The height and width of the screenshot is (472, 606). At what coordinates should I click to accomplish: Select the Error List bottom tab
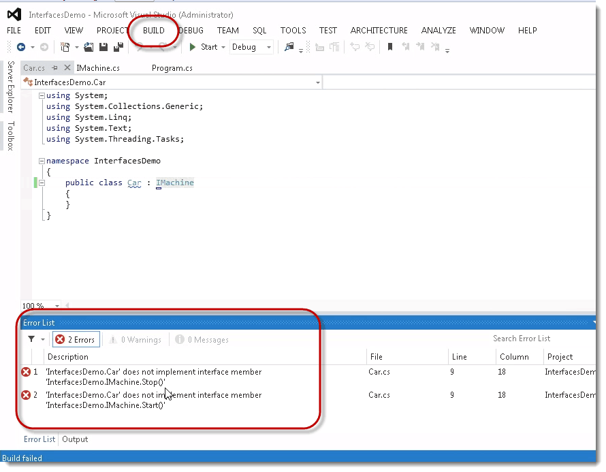click(39, 439)
